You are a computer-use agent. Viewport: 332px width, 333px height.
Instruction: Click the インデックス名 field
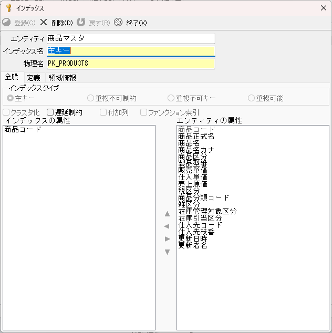click(x=131, y=51)
